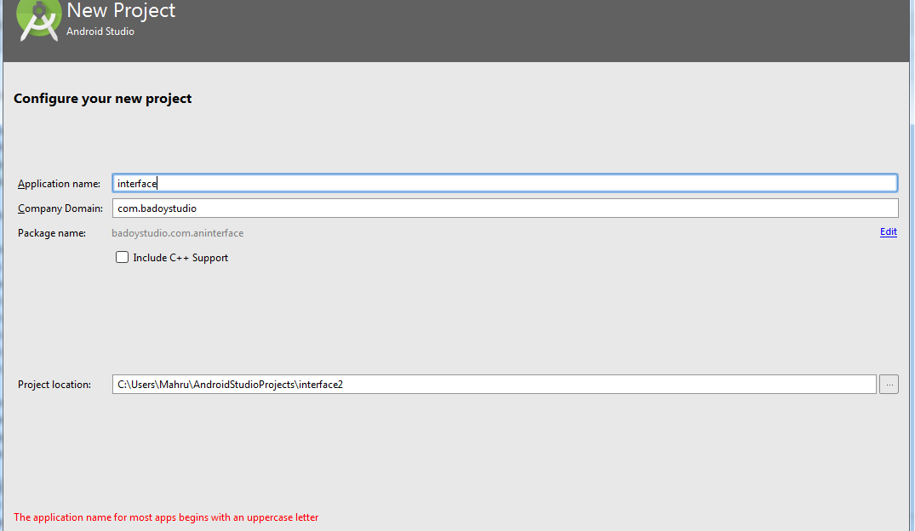915x531 pixels.
Task: Click the Project location label
Action: [x=54, y=385]
